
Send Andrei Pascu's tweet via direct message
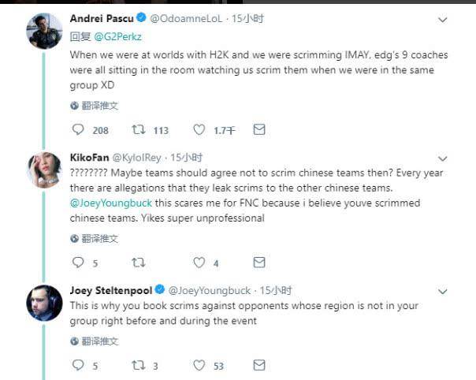click(258, 129)
